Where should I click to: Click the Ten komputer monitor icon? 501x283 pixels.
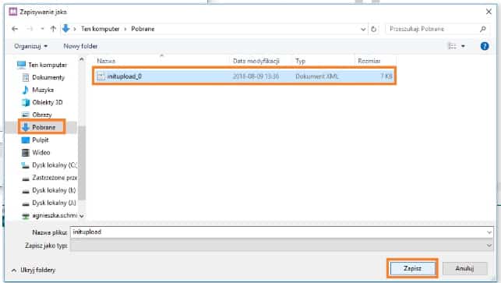21,65
